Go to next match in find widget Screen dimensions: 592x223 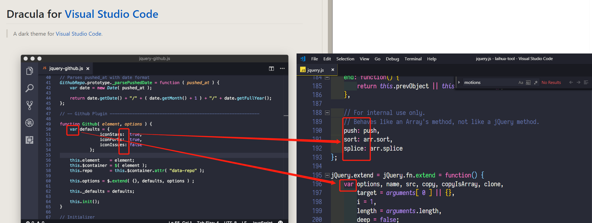click(579, 82)
